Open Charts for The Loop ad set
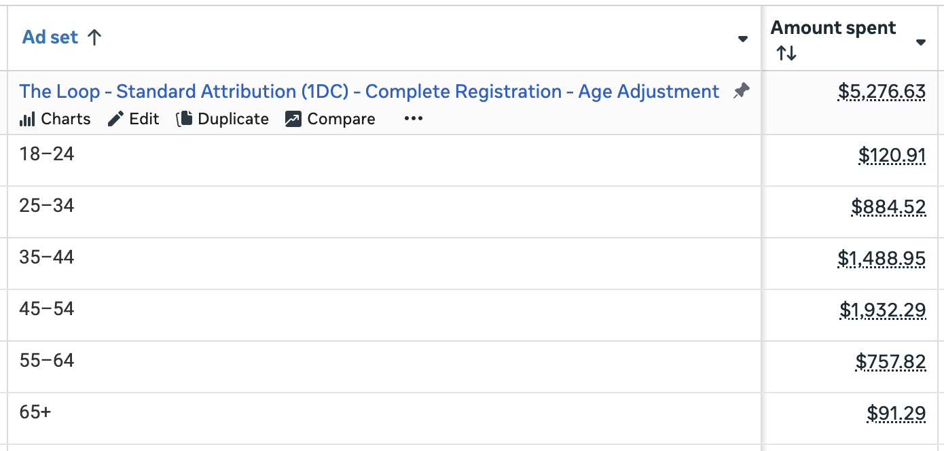 [55, 120]
